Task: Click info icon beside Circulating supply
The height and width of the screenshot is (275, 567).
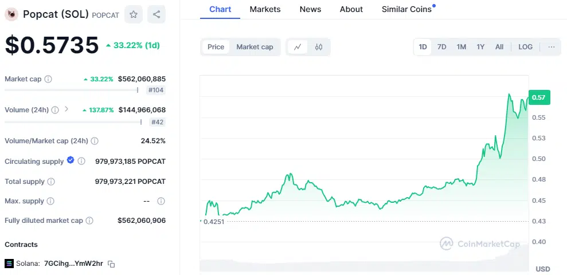Action: click(x=81, y=162)
